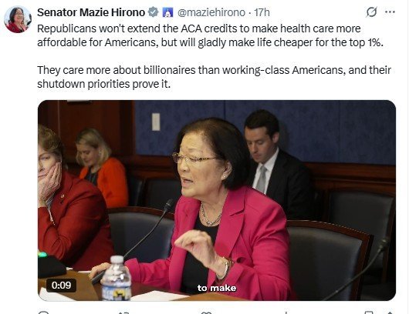The height and width of the screenshot is (314, 409).
Task: Open the three-dot more options menu
Action: (390, 12)
